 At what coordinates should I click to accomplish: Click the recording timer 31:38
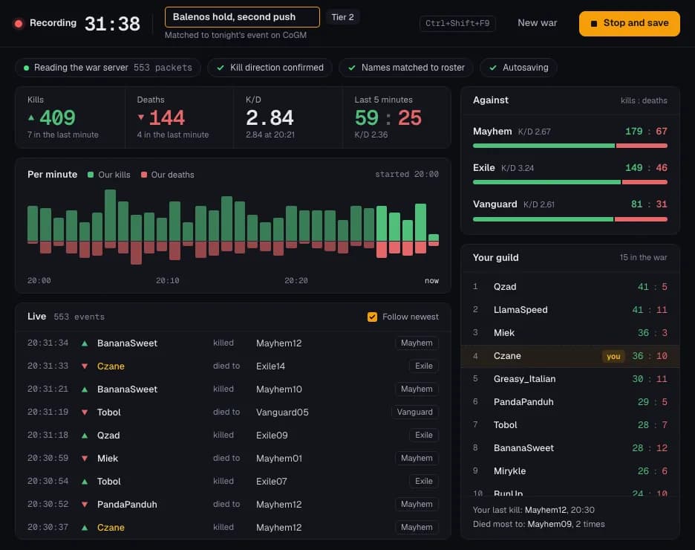coord(112,24)
